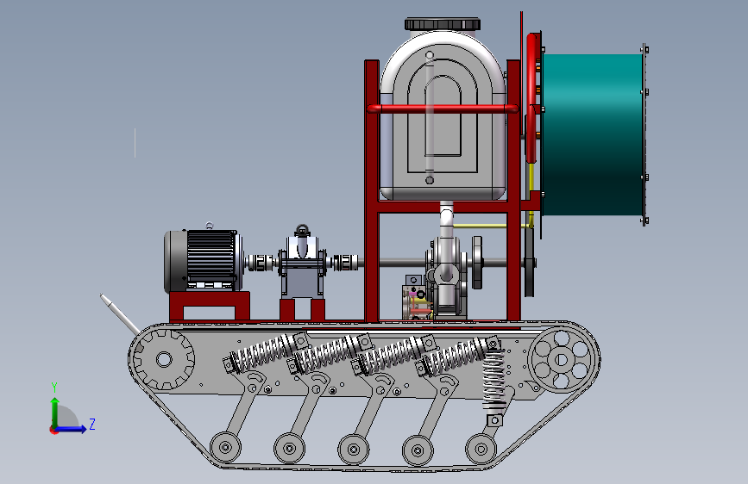Select the yellow horizontal hose

point(492,226)
